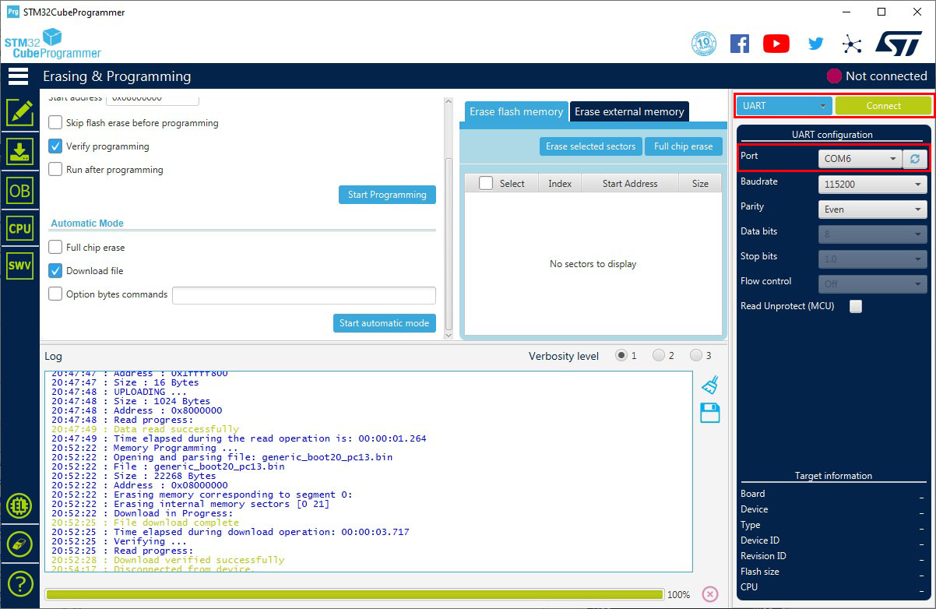Save the log with floppy disk icon
The height and width of the screenshot is (609, 936).
[710, 413]
